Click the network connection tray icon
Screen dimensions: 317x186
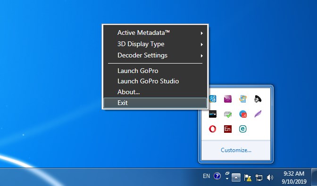259,178
